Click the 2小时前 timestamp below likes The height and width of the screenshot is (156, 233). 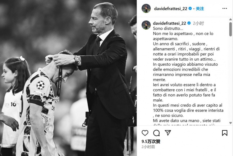pyautogui.click(x=148, y=147)
